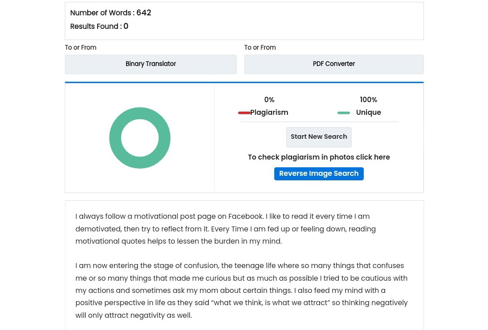Open the Binary Translator tool
This screenshot has width=488, height=330.
click(150, 64)
